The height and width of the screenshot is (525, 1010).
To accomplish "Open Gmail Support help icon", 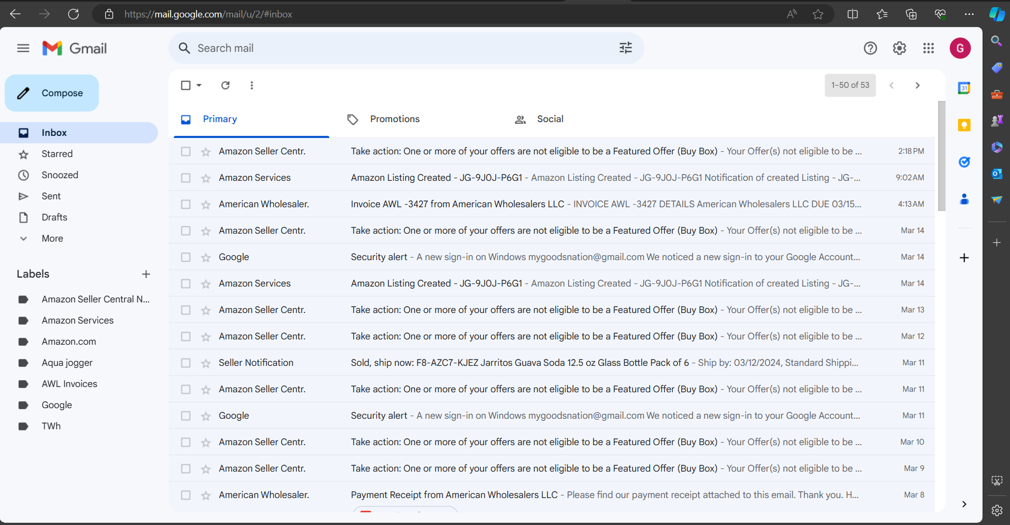I will click(x=870, y=48).
